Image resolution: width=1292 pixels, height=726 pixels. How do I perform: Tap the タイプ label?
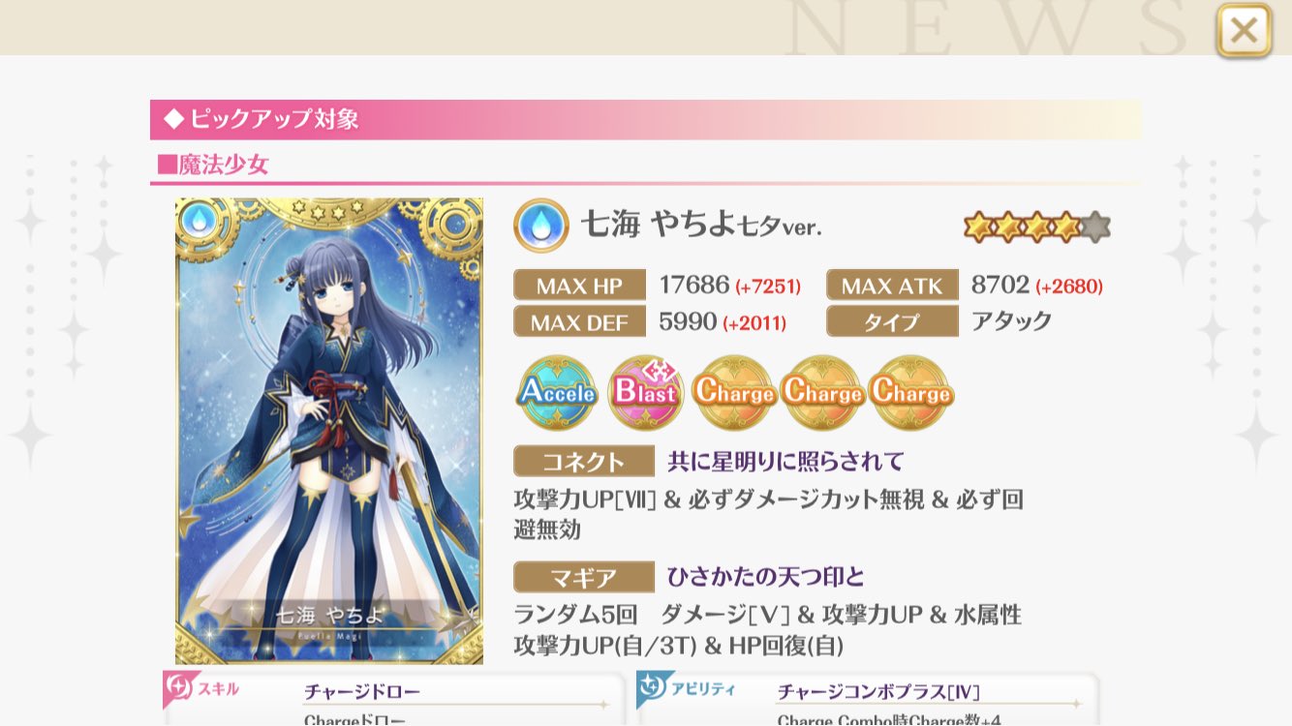click(x=892, y=321)
